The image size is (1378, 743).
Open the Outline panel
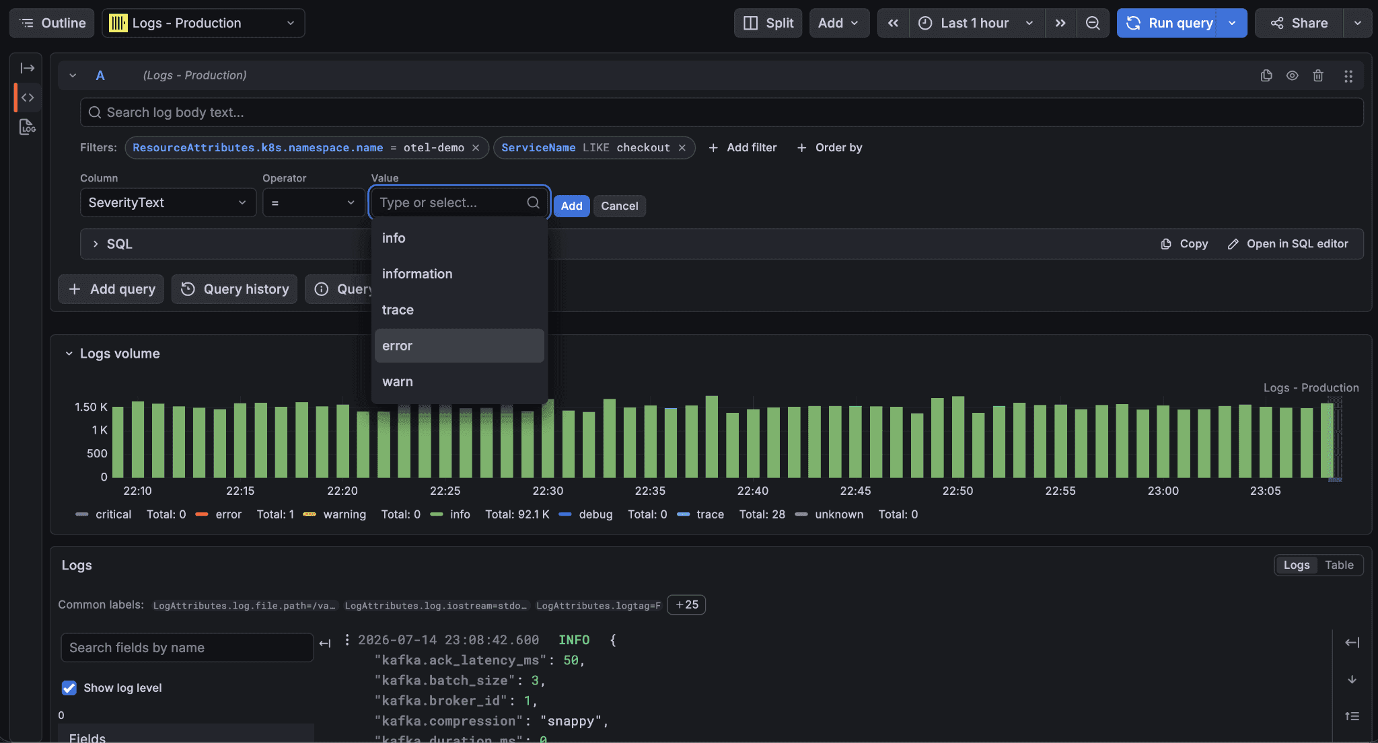52,23
